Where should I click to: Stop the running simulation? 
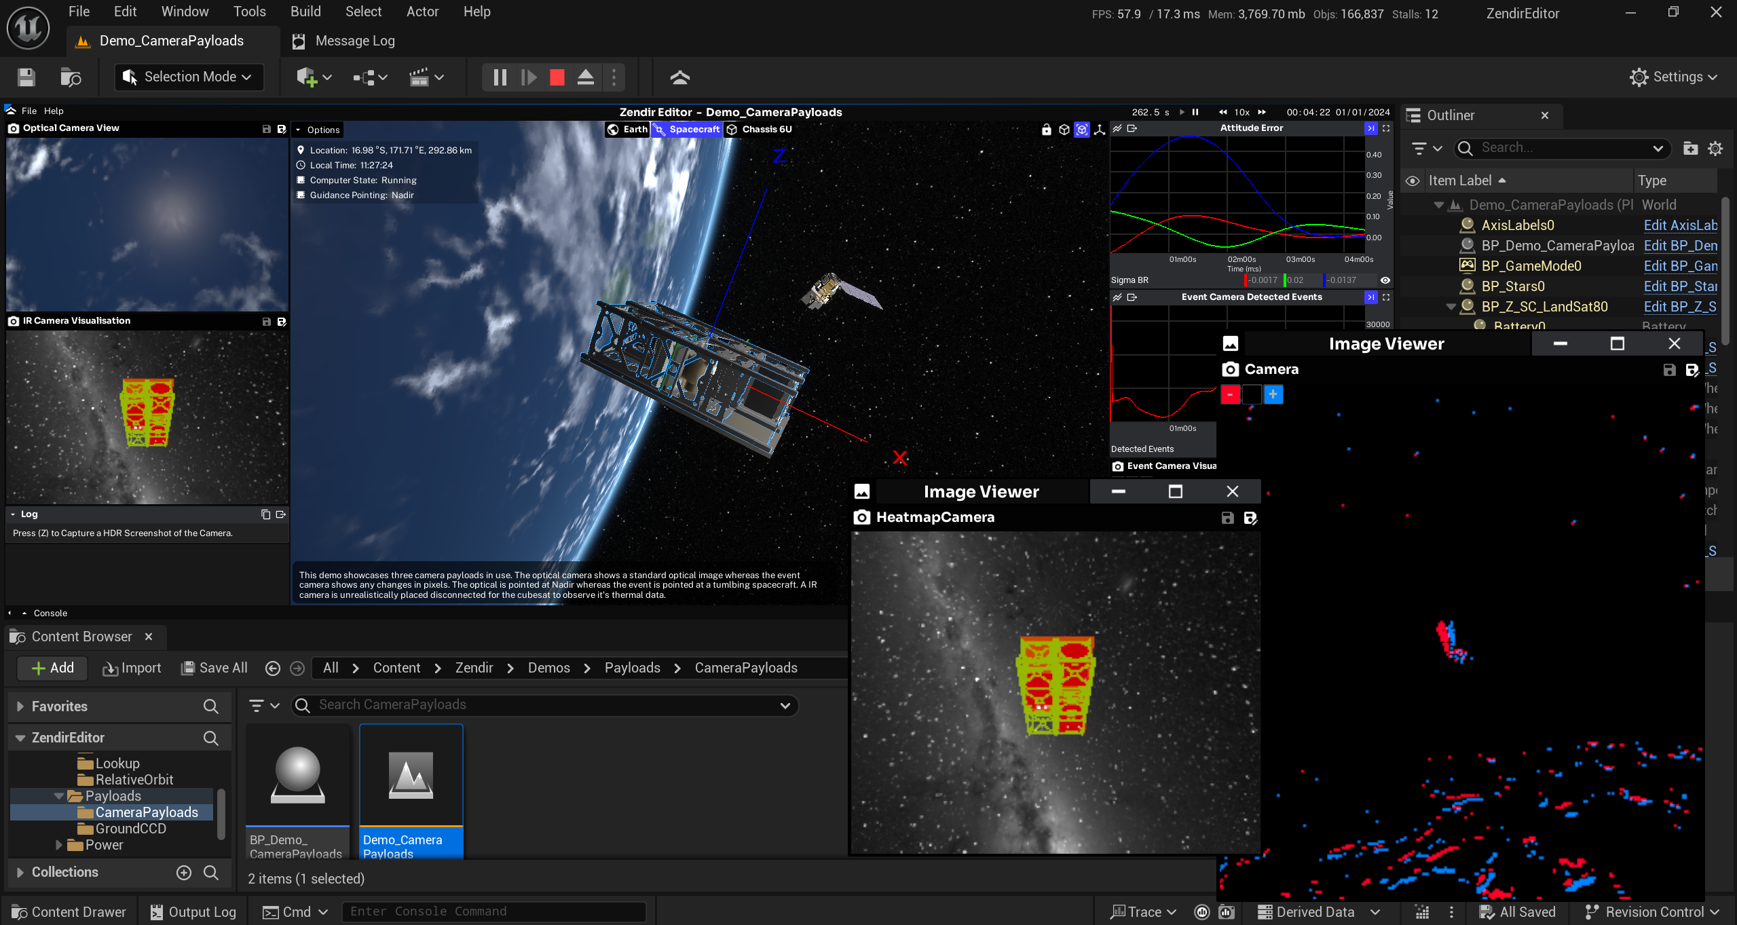point(556,77)
